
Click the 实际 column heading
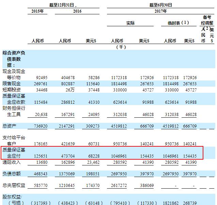(130, 23)
